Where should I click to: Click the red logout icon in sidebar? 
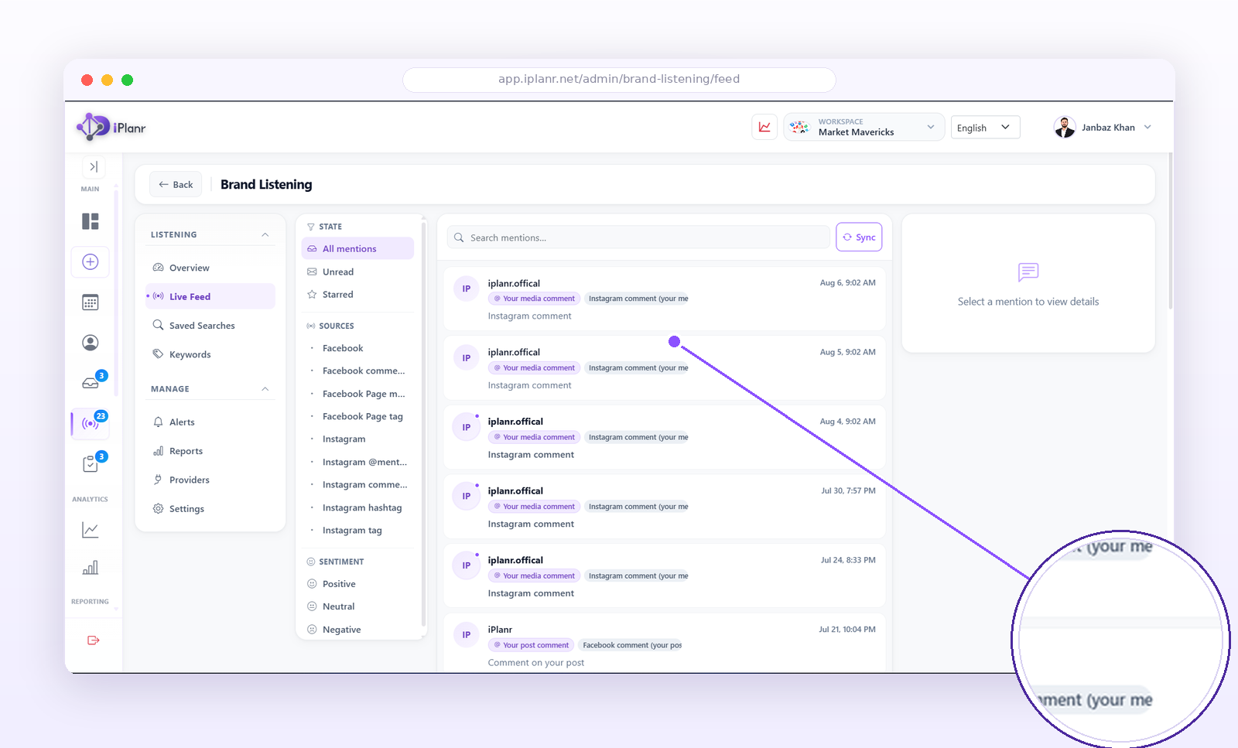point(94,640)
